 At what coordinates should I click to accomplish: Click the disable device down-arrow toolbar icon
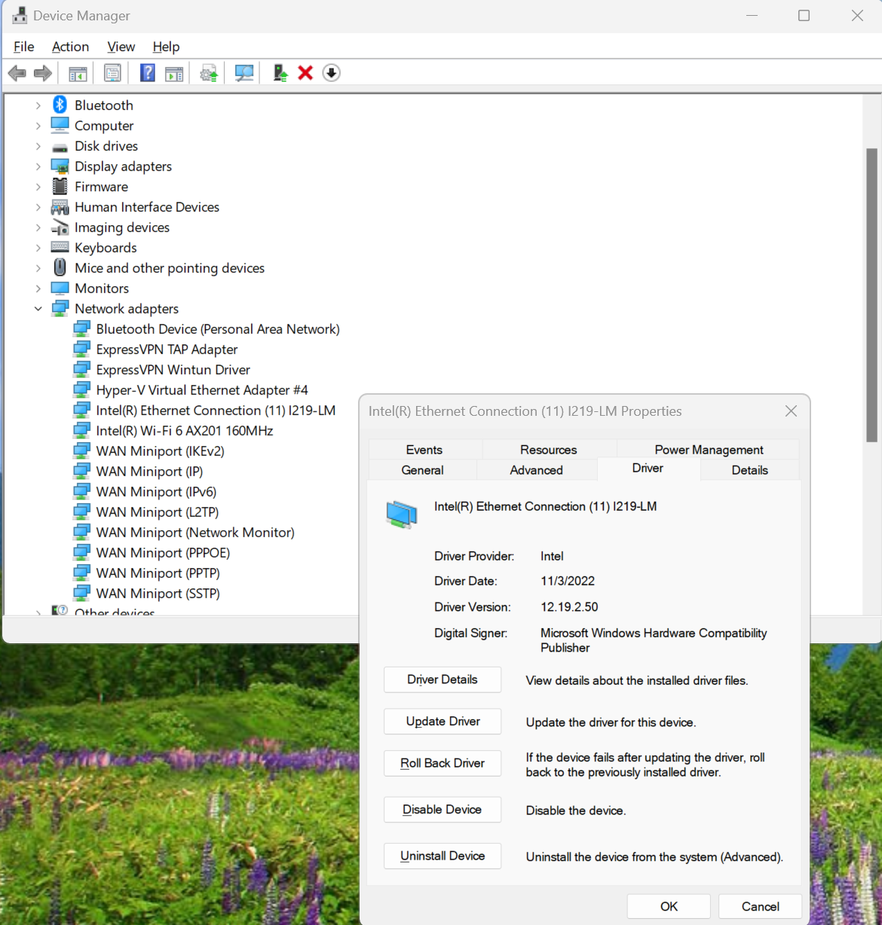(x=331, y=72)
